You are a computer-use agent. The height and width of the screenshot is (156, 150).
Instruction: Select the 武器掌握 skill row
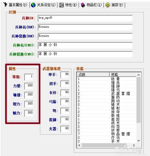(x=106, y=93)
